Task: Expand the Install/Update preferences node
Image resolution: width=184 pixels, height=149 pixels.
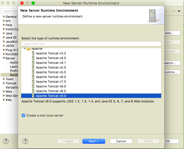Action: [x=4, y=29]
